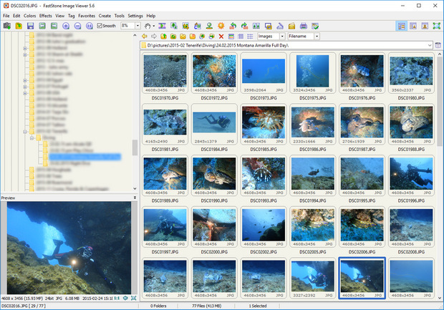Toggle the Smooth checkbox
Image resolution: width=444 pixels, height=310 pixels.
(100, 26)
